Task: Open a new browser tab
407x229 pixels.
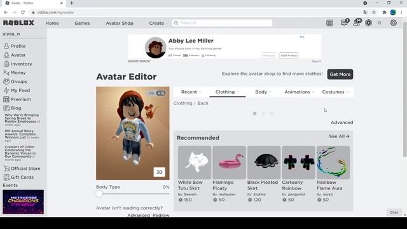Action: (71, 3)
